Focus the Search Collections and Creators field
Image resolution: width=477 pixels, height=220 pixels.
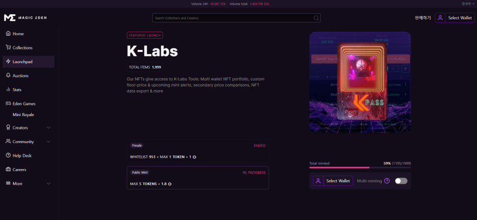[x=236, y=18]
